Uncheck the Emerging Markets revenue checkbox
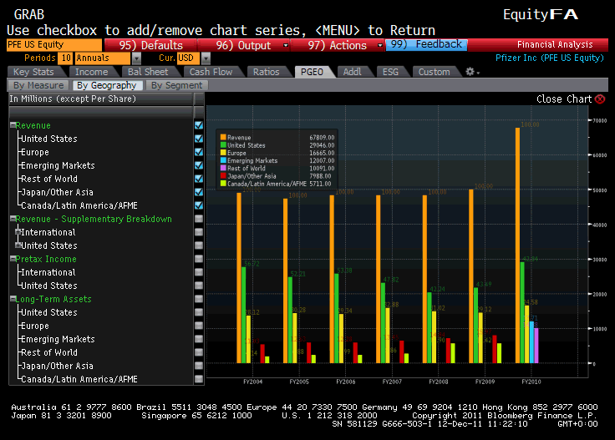The height and width of the screenshot is (440, 615). pyautogui.click(x=199, y=165)
